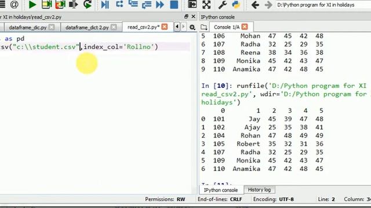Close the Console 1/A tab
This screenshot has height=208, width=371.
click(245, 27)
